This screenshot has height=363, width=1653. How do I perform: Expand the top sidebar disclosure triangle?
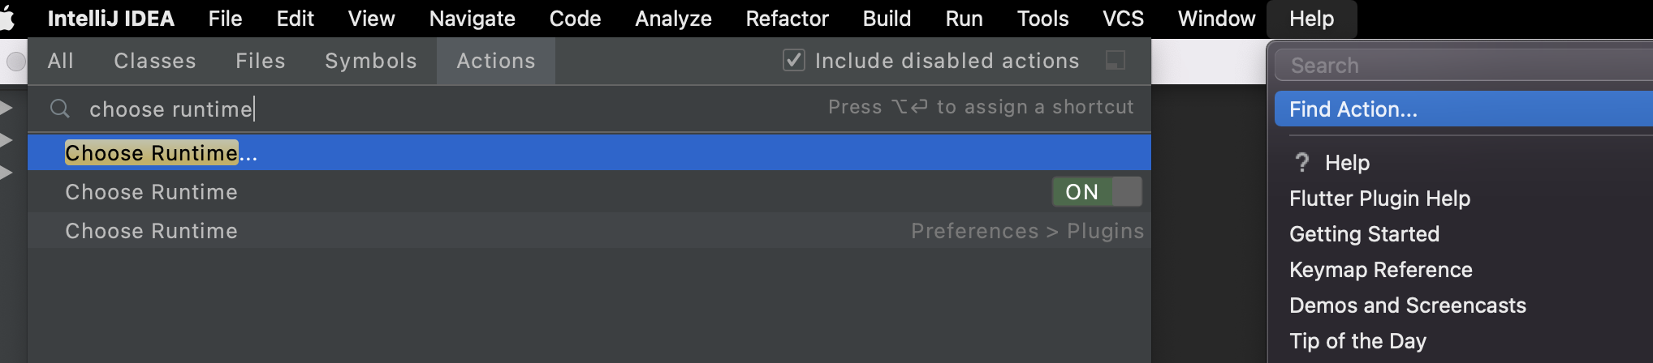(6, 108)
